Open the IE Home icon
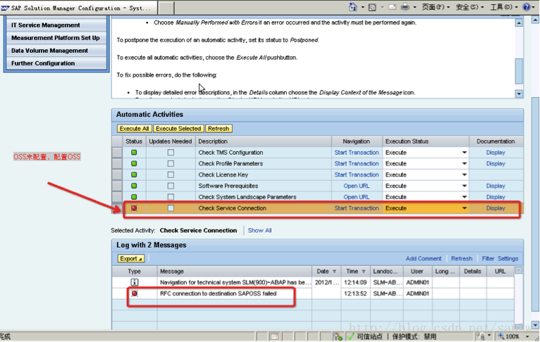This screenshot has width=540, height=342. [x=353, y=7]
